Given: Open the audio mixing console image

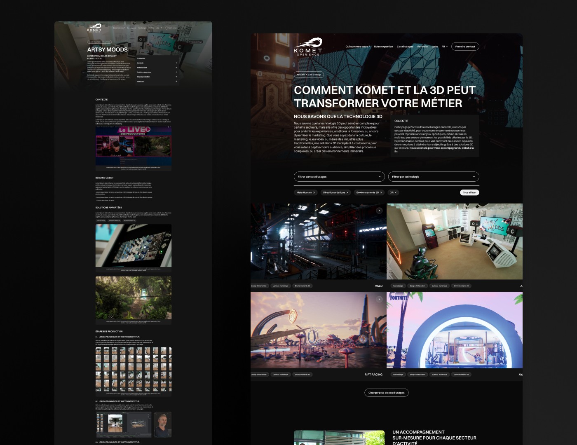Looking at the screenshot, I should (x=134, y=246).
